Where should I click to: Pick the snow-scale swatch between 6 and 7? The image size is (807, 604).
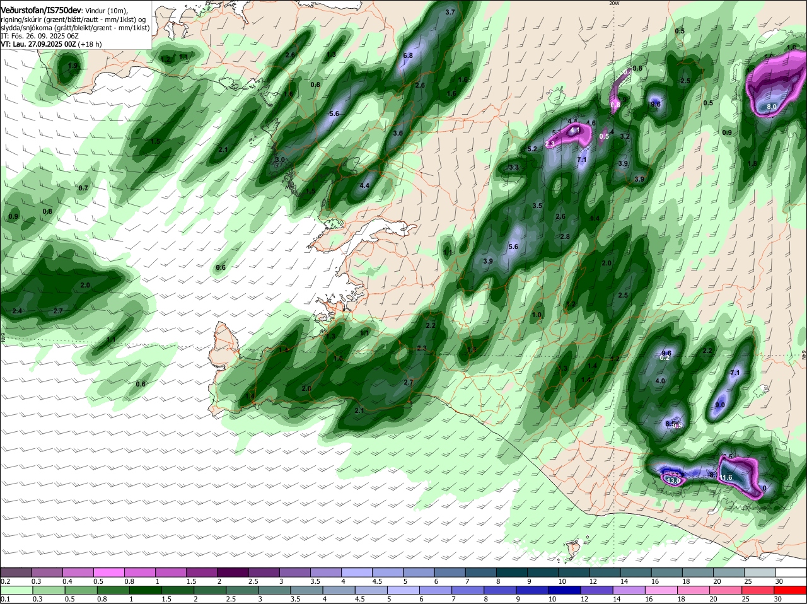pyautogui.click(x=451, y=572)
